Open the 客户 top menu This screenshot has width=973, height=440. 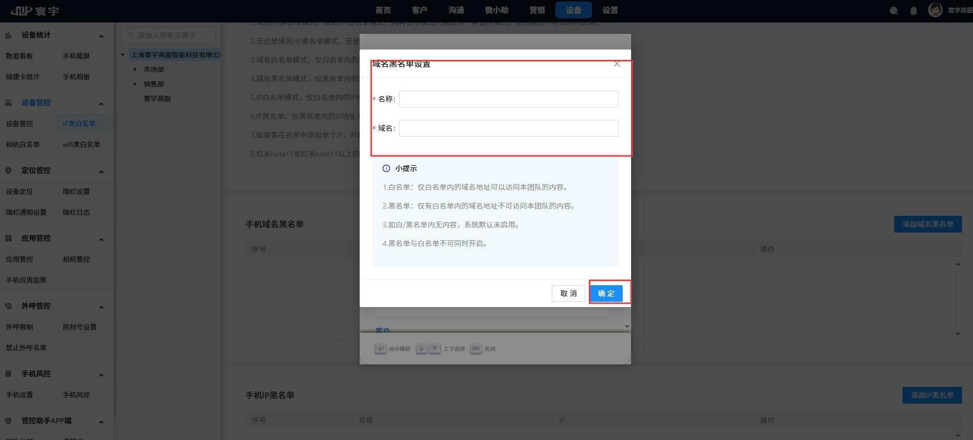tap(419, 10)
